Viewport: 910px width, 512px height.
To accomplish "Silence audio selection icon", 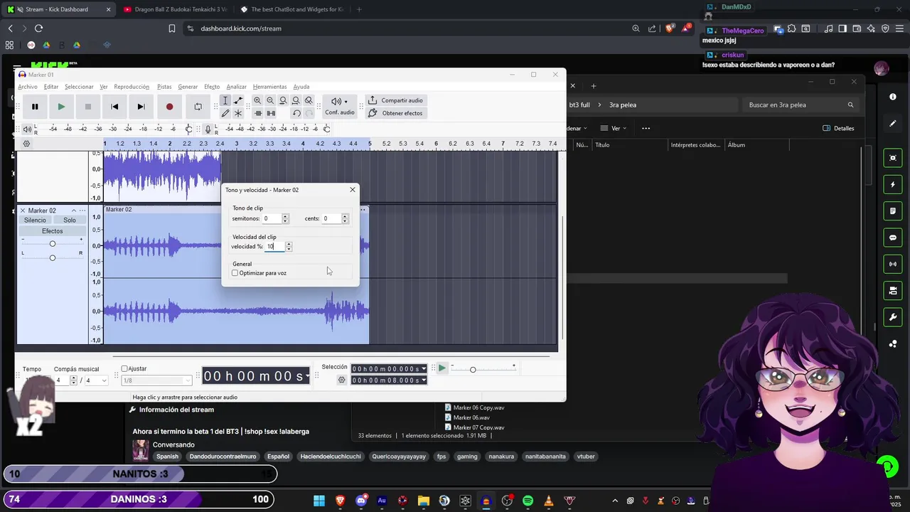I will [x=270, y=113].
